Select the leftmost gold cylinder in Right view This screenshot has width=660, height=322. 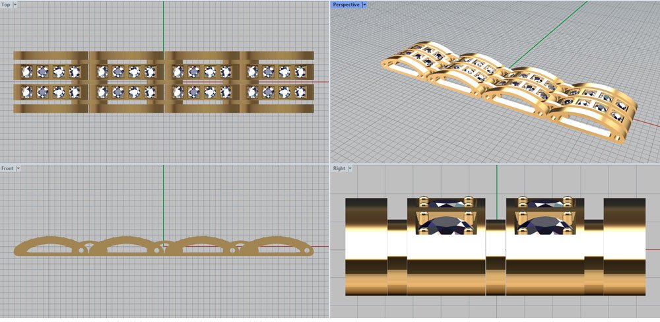(x=366, y=245)
